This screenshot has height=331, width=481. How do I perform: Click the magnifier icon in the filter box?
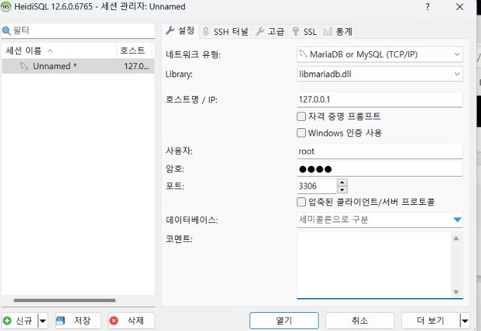click(x=7, y=31)
